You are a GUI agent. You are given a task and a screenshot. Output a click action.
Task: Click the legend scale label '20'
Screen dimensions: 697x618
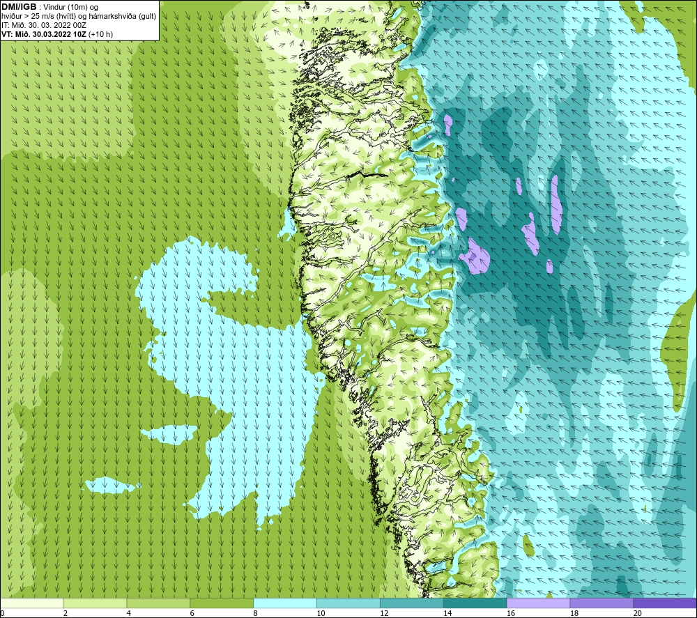[638, 613]
